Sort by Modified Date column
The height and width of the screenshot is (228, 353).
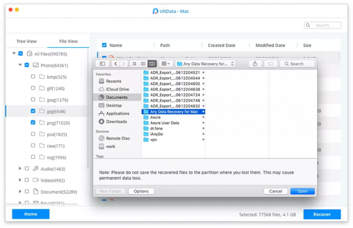pos(270,46)
